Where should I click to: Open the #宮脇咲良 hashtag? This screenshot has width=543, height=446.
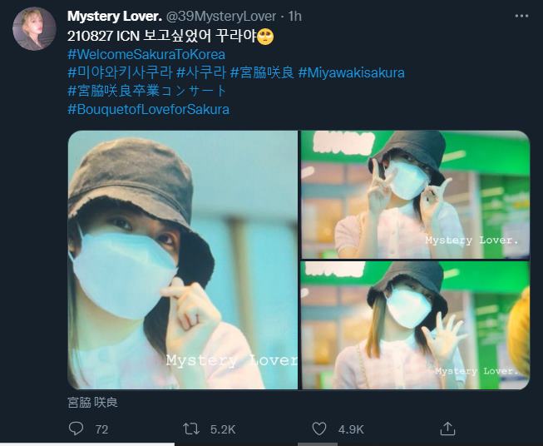[x=262, y=72]
